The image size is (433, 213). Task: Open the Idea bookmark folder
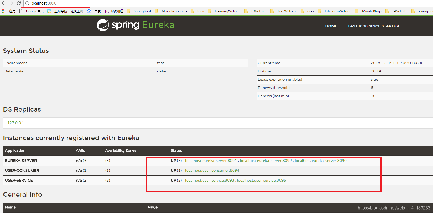(x=197, y=11)
